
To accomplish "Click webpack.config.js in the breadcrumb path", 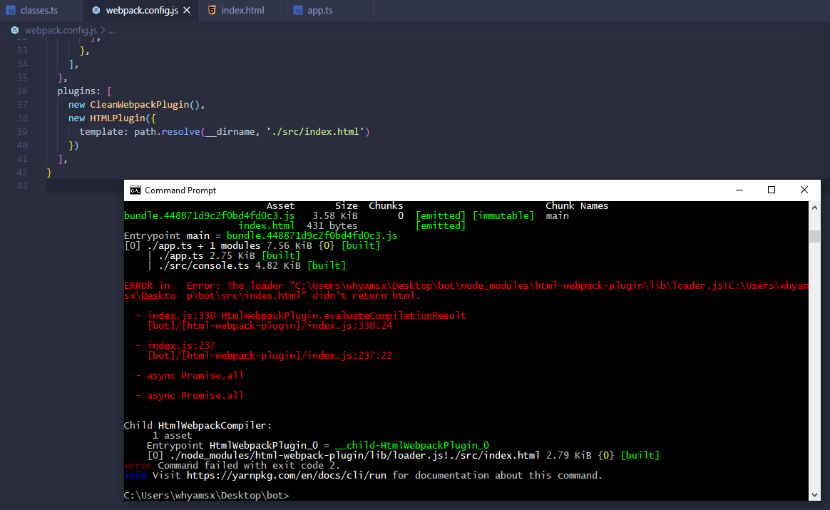I will [x=60, y=31].
